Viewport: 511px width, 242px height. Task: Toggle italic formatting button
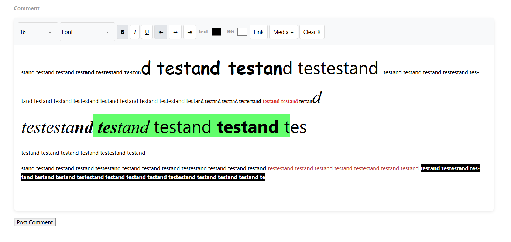(135, 32)
